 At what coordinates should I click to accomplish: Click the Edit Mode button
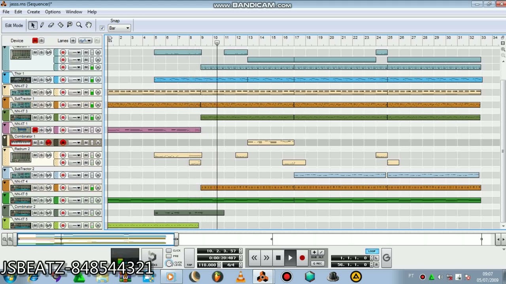pyautogui.click(x=14, y=25)
